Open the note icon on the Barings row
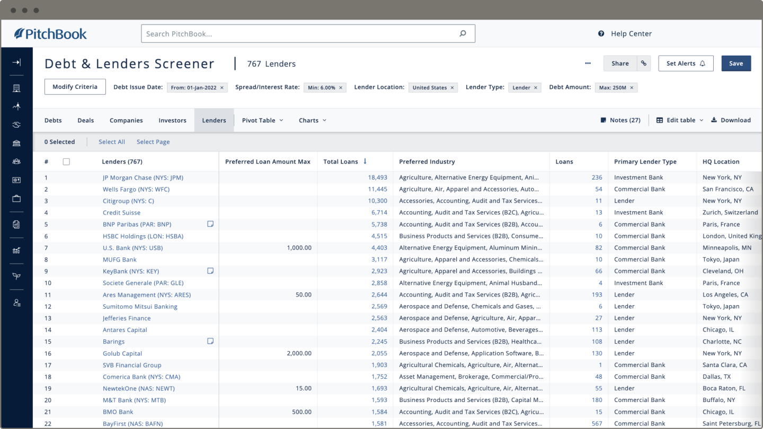 [x=210, y=341]
